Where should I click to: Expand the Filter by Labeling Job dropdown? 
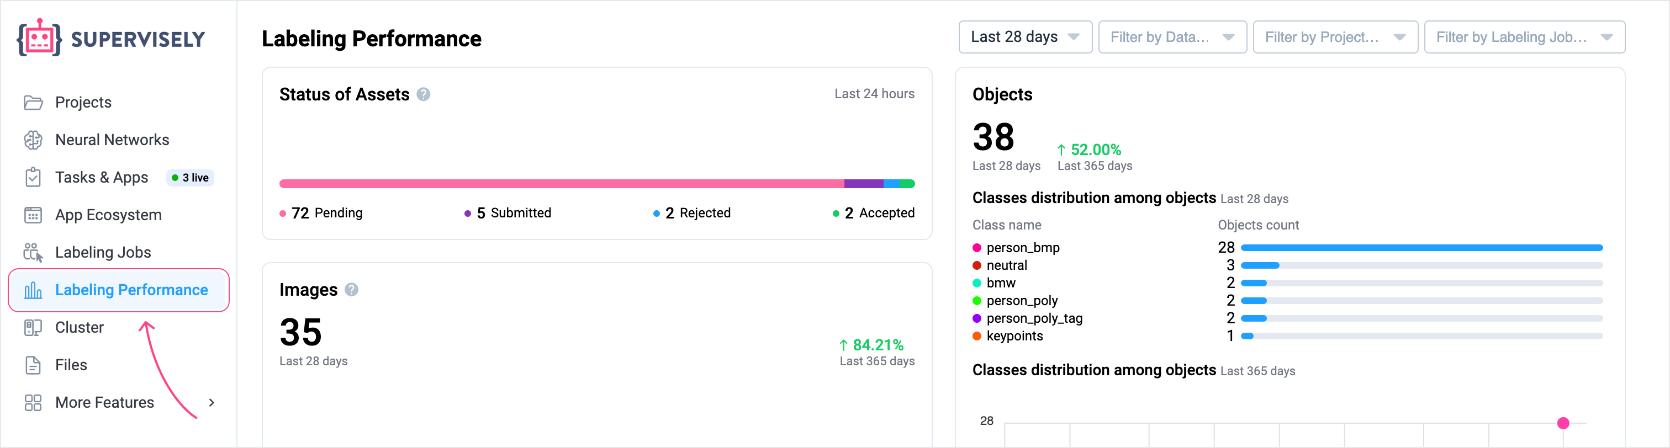[x=1524, y=38]
